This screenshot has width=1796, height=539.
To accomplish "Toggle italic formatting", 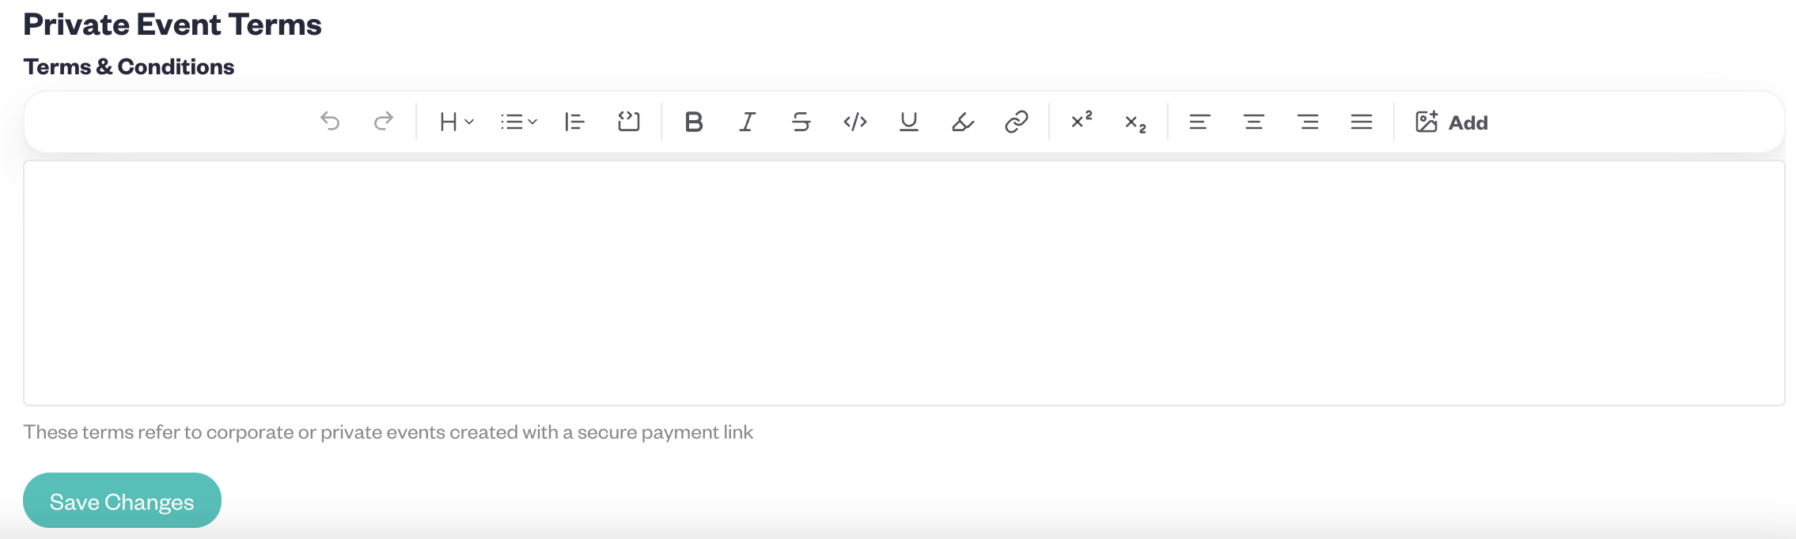I will [x=747, y=122].
